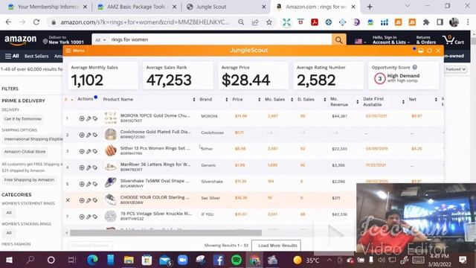Click the Amazon search magnifier button
Viewport: 476px width, 268px height.
(339, 39)
